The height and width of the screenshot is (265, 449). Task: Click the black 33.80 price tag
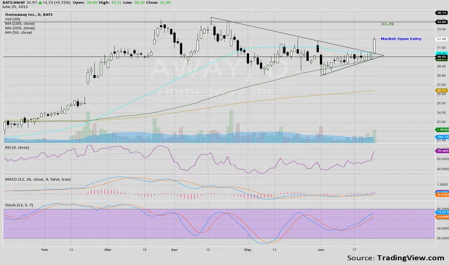pos(441,22)
